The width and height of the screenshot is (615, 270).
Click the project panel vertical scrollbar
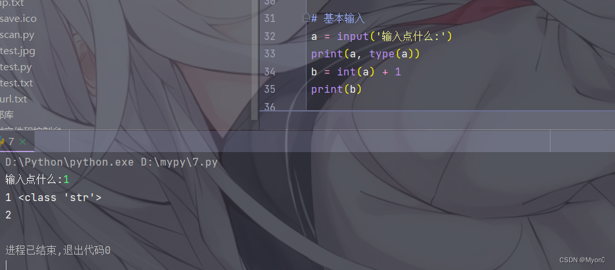[254, 59]
